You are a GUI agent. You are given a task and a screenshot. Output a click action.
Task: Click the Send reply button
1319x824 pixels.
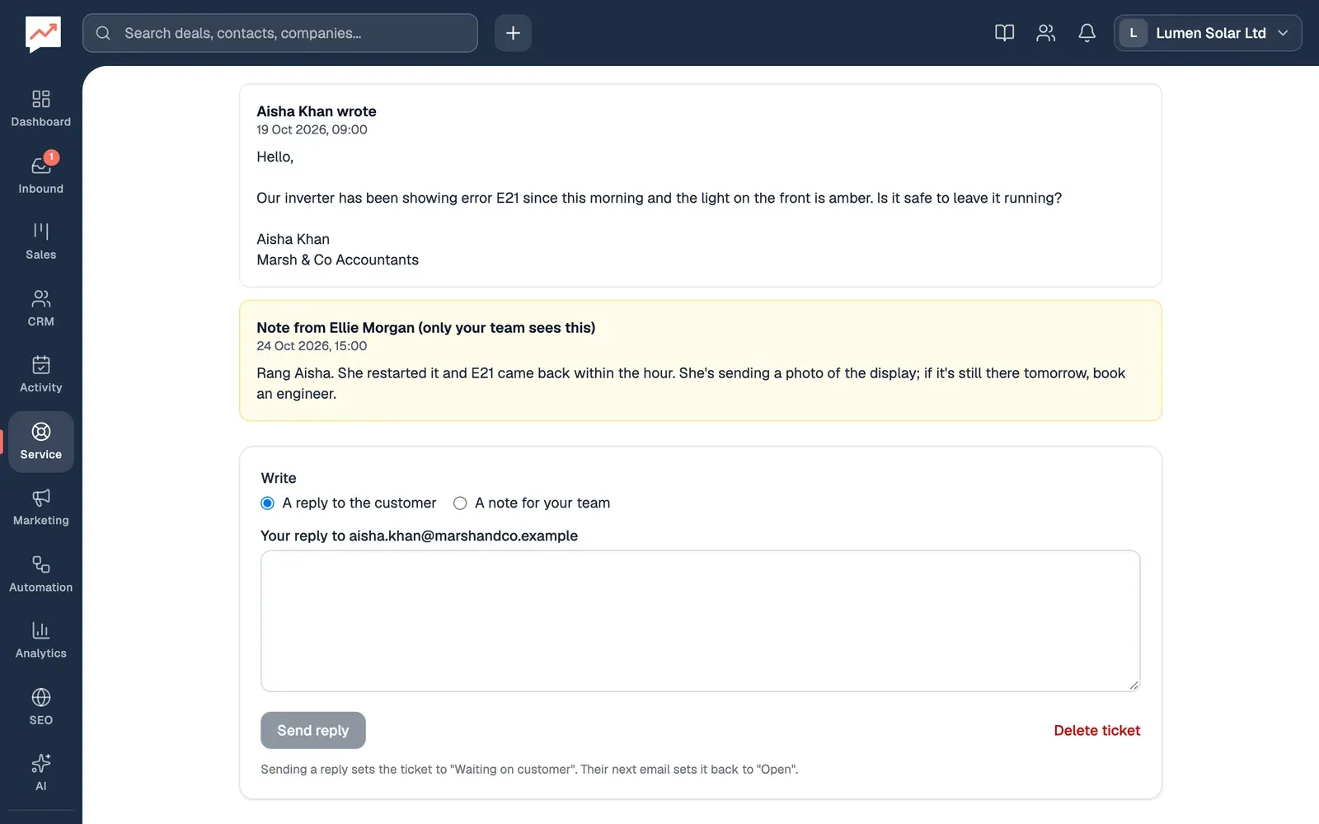pos(312,730)
